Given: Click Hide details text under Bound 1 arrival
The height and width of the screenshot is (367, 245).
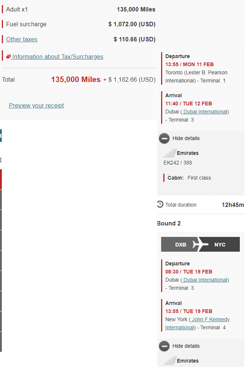Looking at the screenshot, I should 186,138.
